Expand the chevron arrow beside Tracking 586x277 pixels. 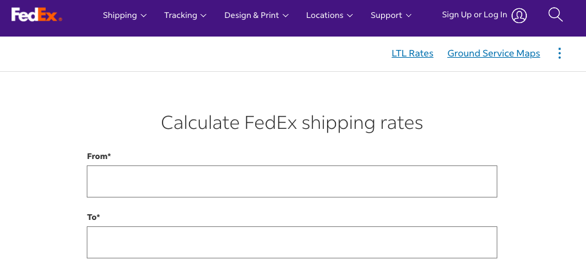[203, 15]
